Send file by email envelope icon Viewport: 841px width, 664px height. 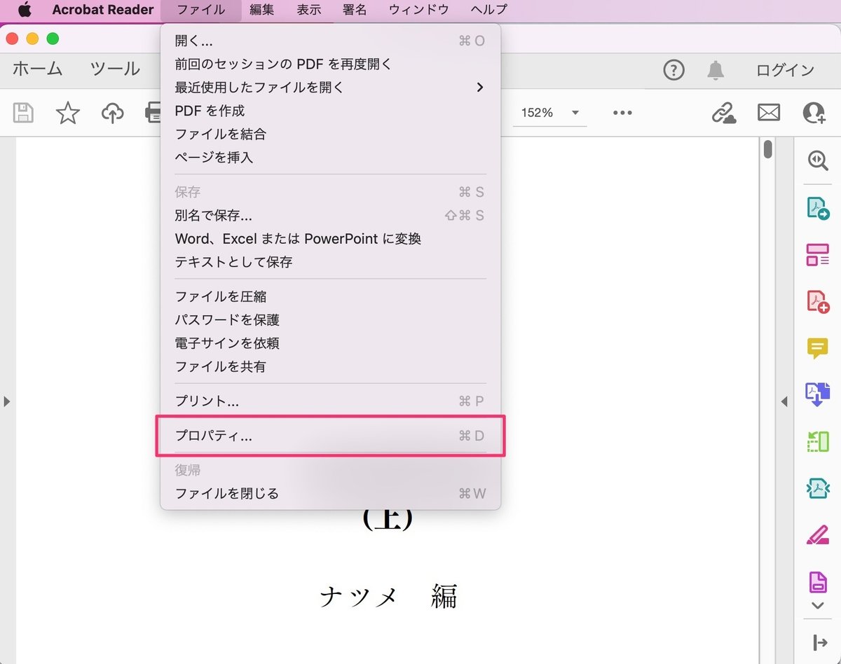(769, 112)
